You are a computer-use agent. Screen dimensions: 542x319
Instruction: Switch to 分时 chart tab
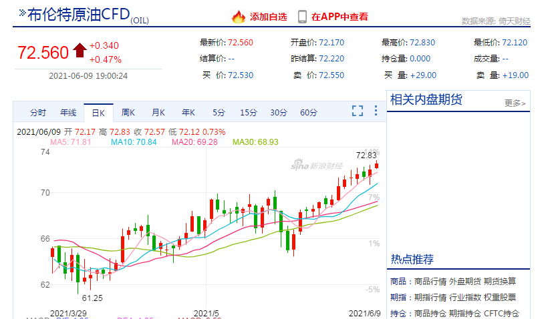[x=38, y=112]
